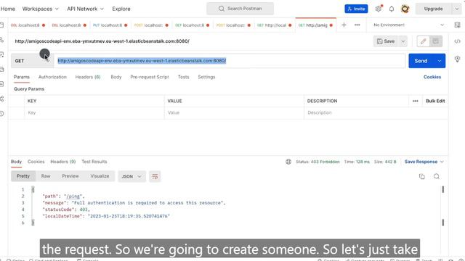Viewport: 465px width, 261px height.
Task: Expand the Send options arrow
Action: [440, 61]
